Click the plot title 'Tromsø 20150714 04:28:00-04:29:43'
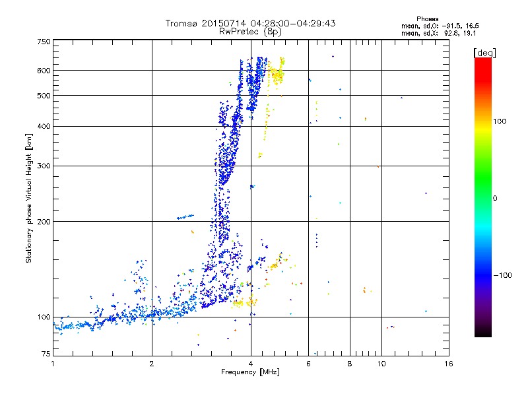 pos(250,23)
